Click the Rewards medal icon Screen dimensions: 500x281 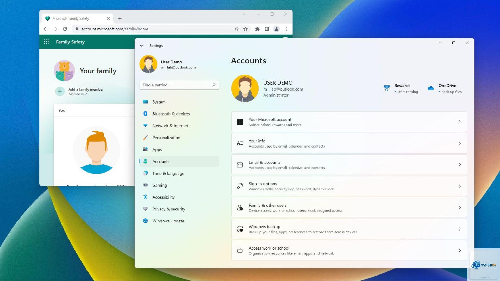point(387,88)
